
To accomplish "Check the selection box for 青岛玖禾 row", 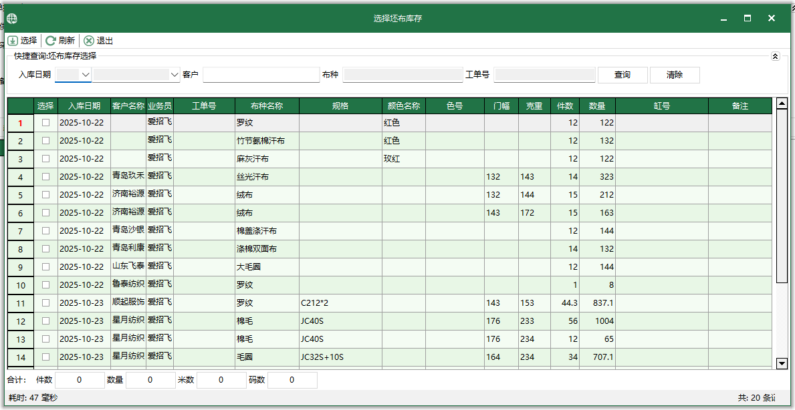I will pos(44,176).
